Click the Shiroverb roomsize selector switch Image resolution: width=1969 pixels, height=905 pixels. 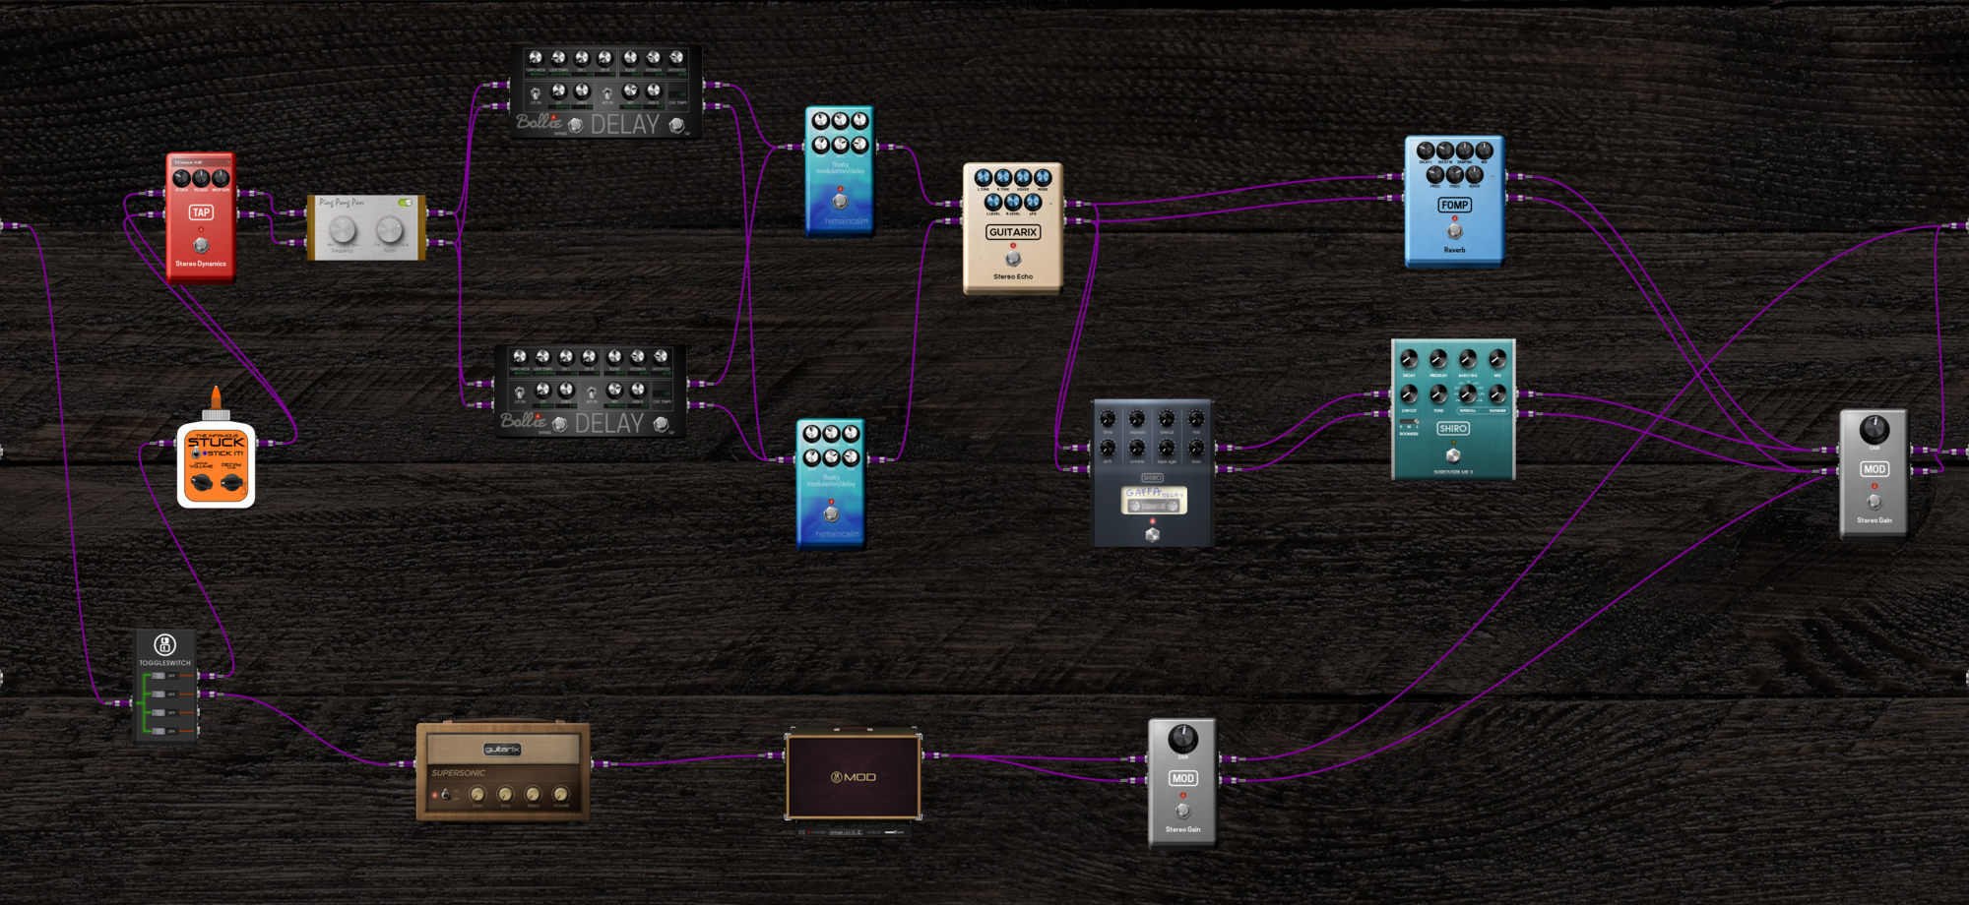tap(1409, 423)
